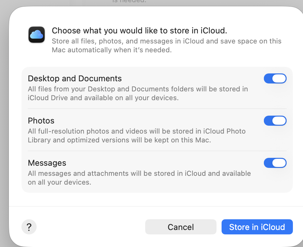Viewport: 303px width, 247px height.
Task: Click the messages and attachments description text
Action: tap(139, 178)
